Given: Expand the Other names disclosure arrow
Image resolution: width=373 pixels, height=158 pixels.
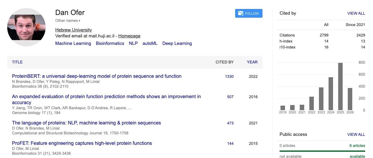Looking at the screenshot, I should (80, 21).
